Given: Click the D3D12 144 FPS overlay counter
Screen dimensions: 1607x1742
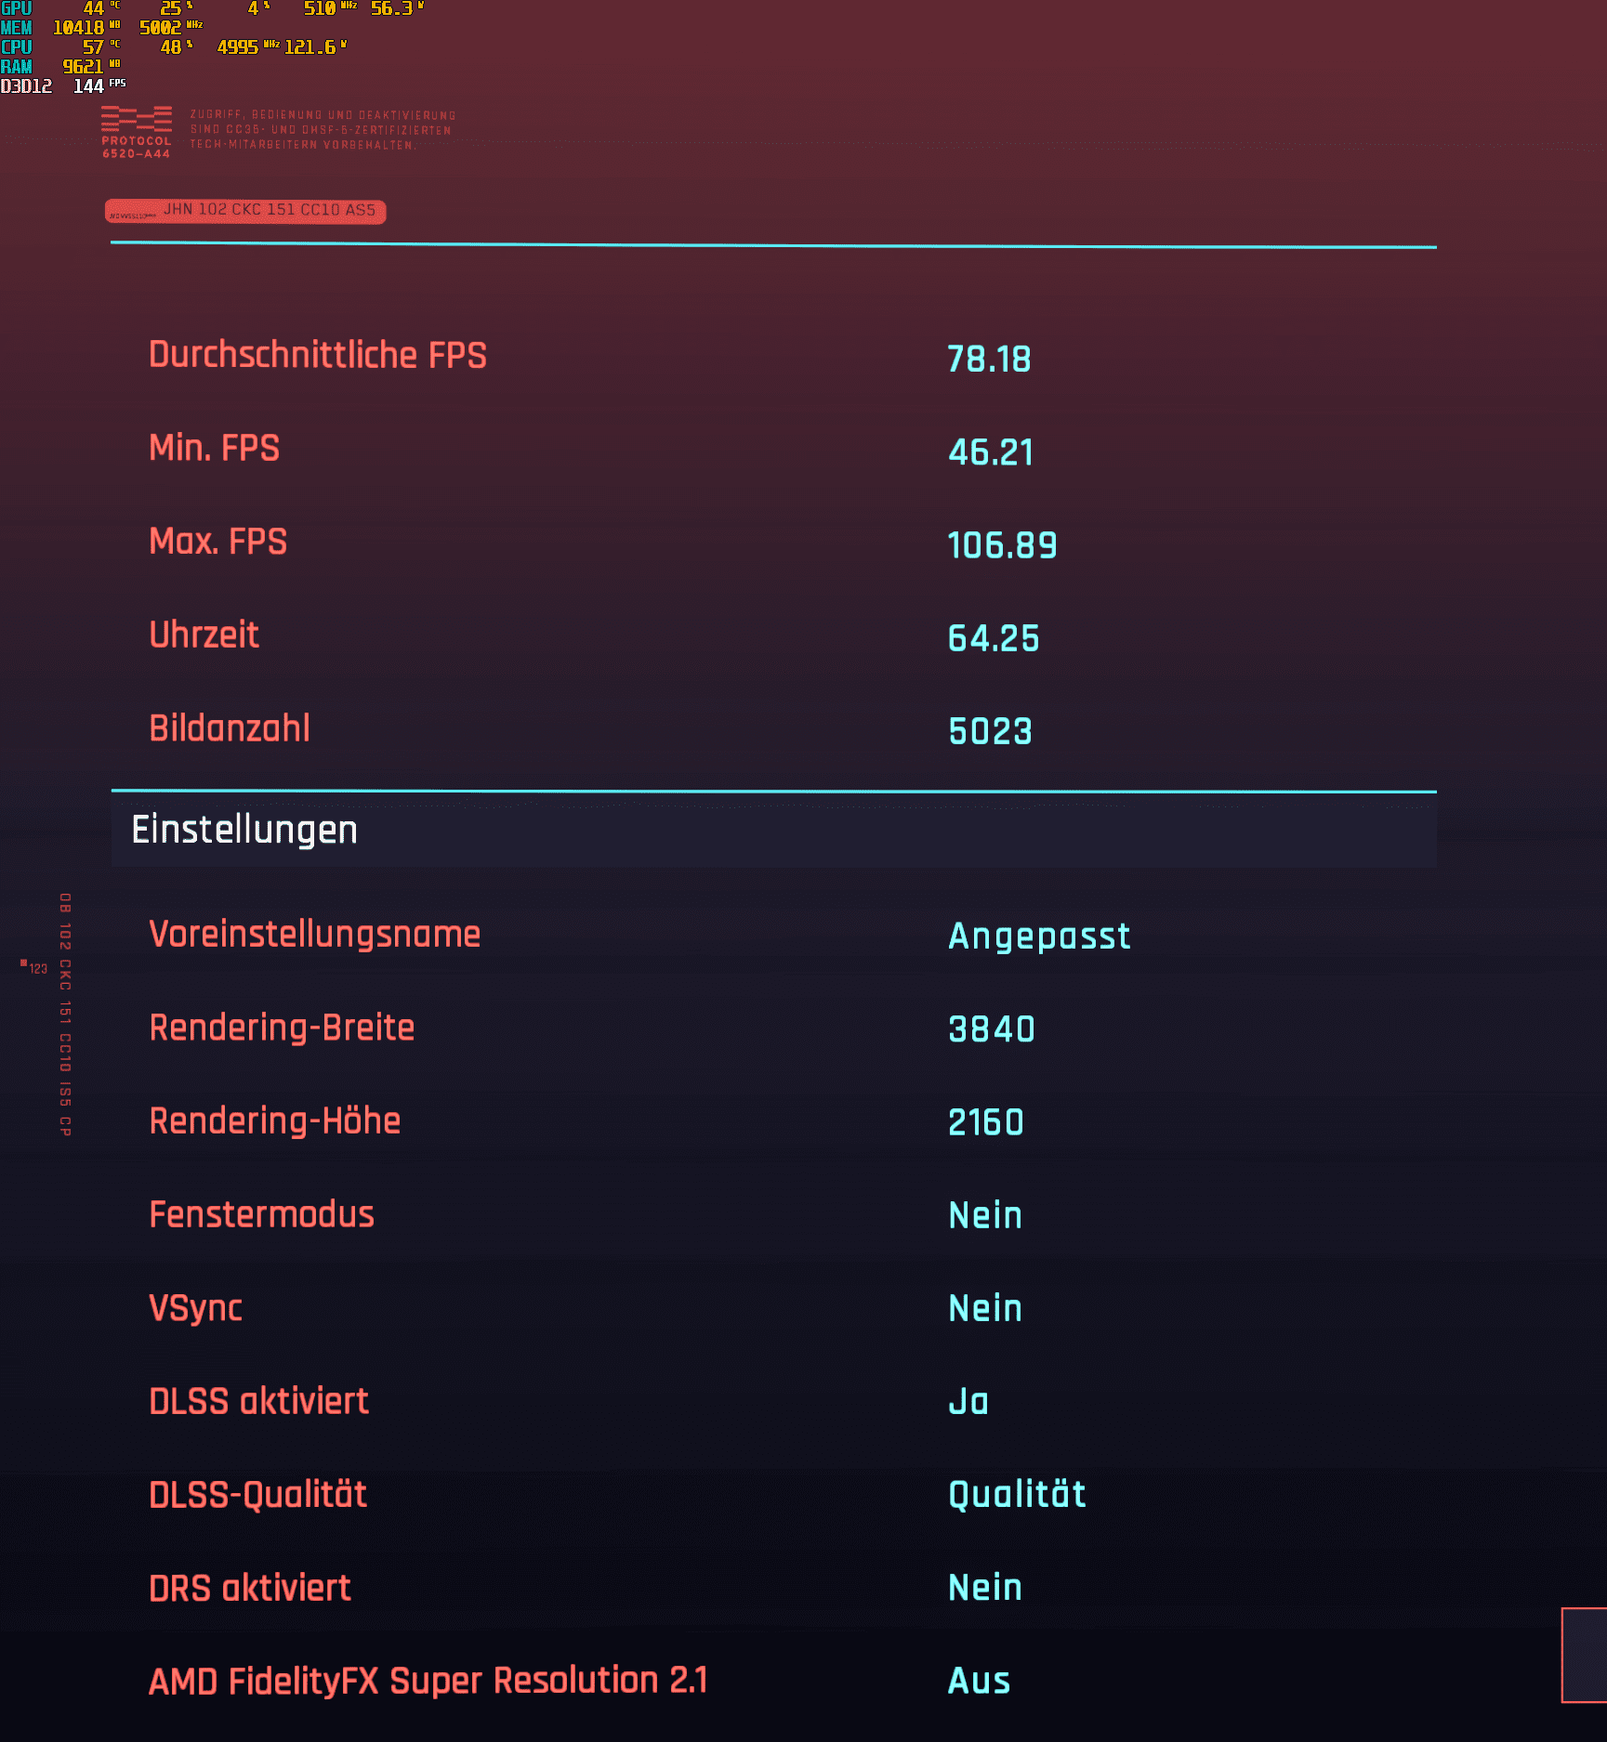Looking at the screenshot, I should tap(62, 86).
